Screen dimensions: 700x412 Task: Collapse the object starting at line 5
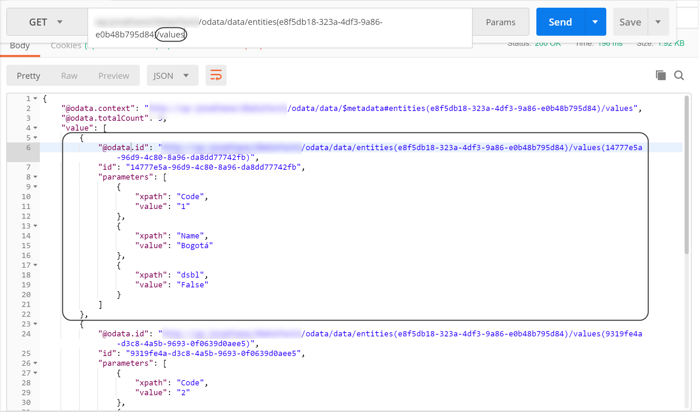(35, 138)
